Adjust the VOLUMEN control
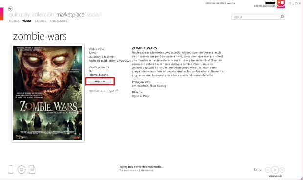The width and height of the screenshot is (303, 180). [x=275, y=176]
